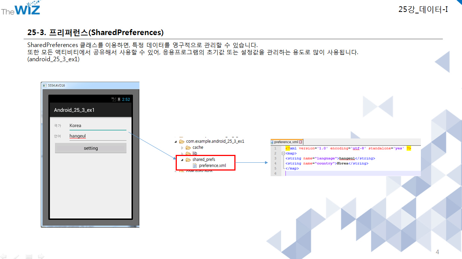Image resolution: width=462 pixels, height=259 pixels.
Task: Click the 5554:AVD16 emulator window title
Action: pyautogui.click(x=56, y=85)
